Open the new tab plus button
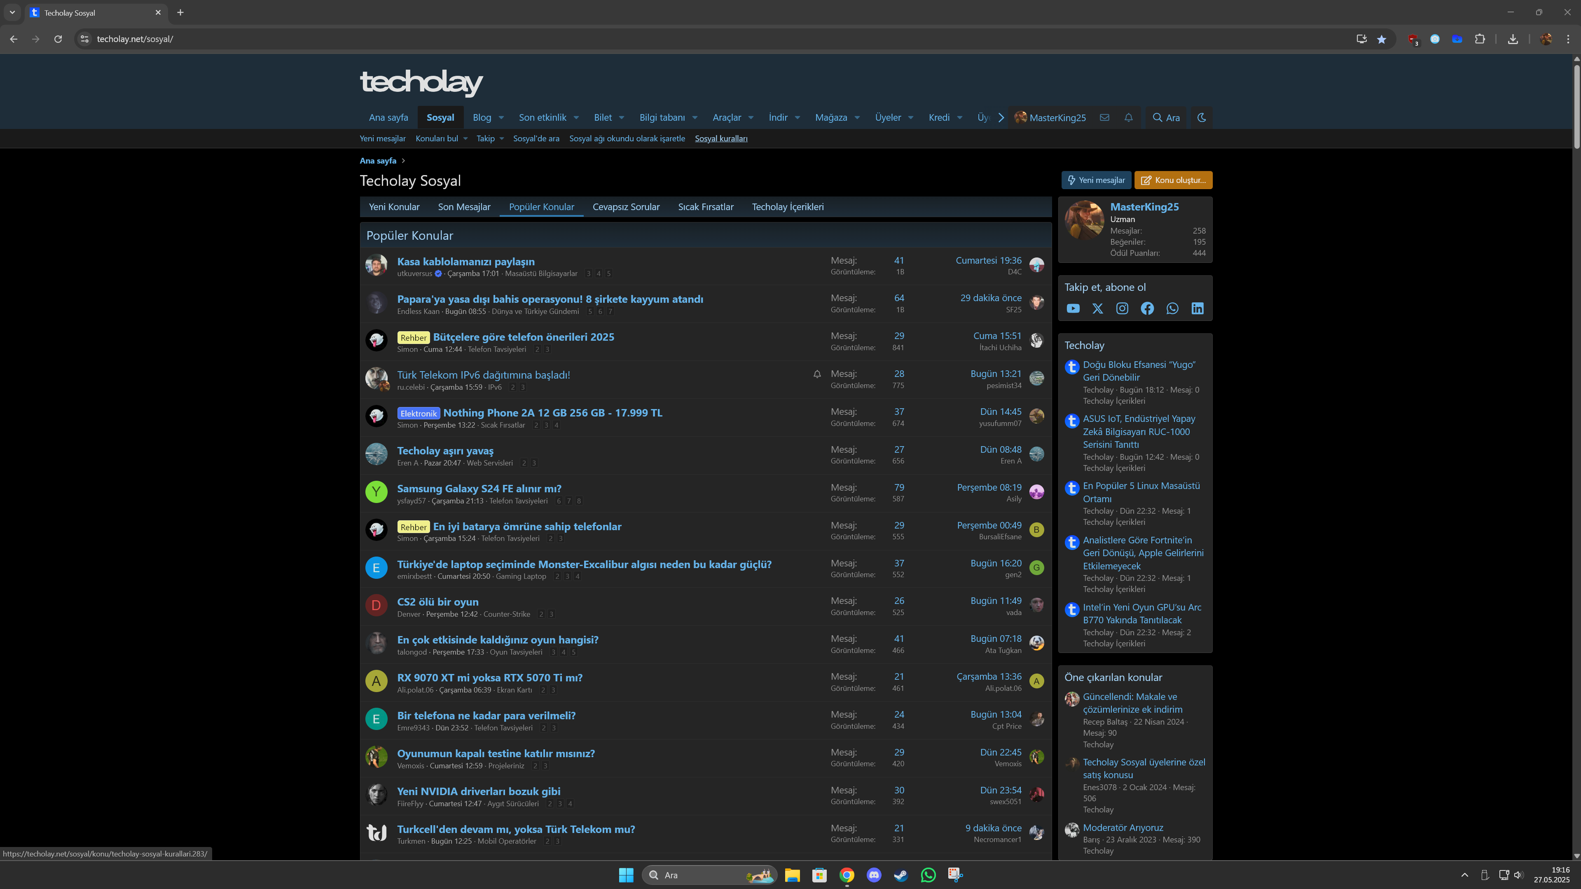This screenshot has width=1581, height=889. (x=180, y=12)
